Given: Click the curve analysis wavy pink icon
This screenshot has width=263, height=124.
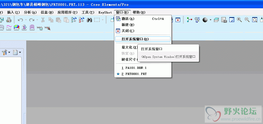Looking at the screenshot, I should point(9,28).
